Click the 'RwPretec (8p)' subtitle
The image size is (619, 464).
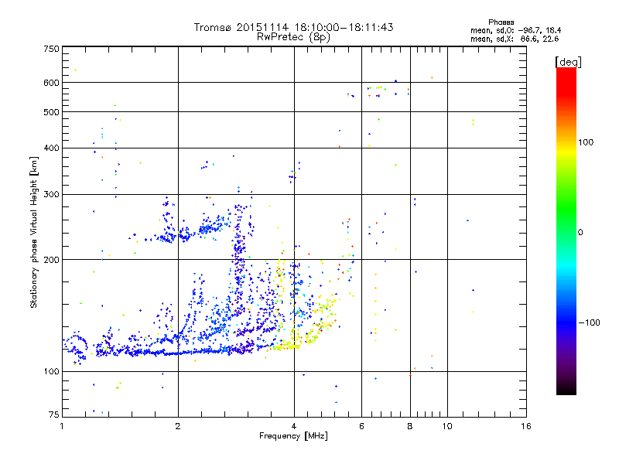293,37
